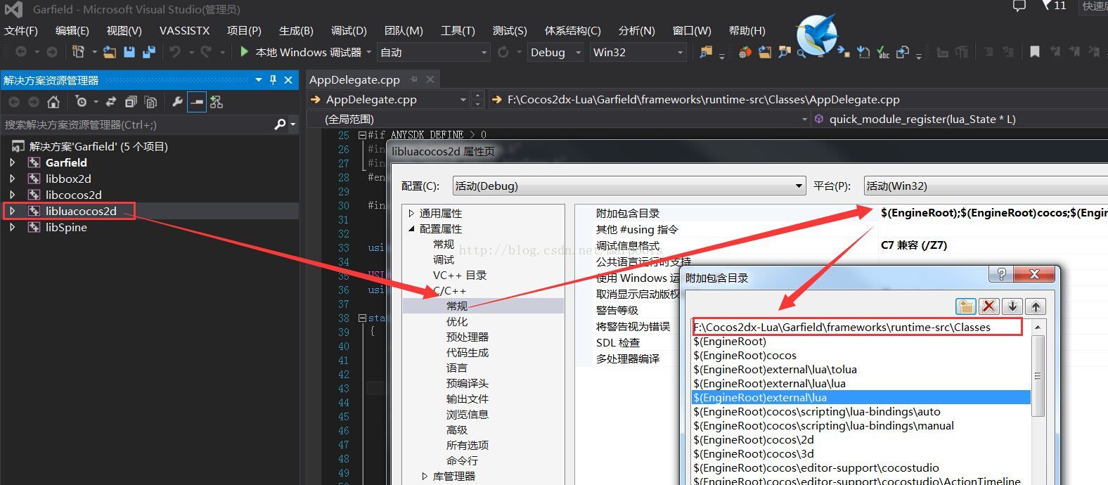Viewport: 1108px width, 485px height.
Task: Click the Solution Explorer search box
Action: click(x=137, y=124)
